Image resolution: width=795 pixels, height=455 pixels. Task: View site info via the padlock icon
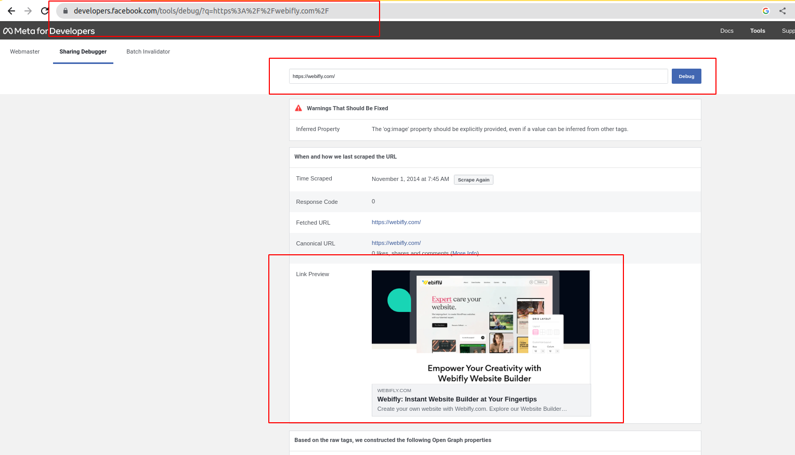[x=66, y=11]
